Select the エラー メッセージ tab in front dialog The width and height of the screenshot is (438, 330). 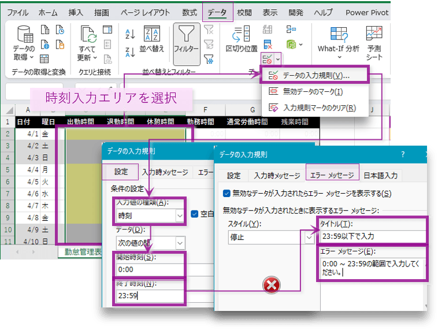click(x=332, y=175)
